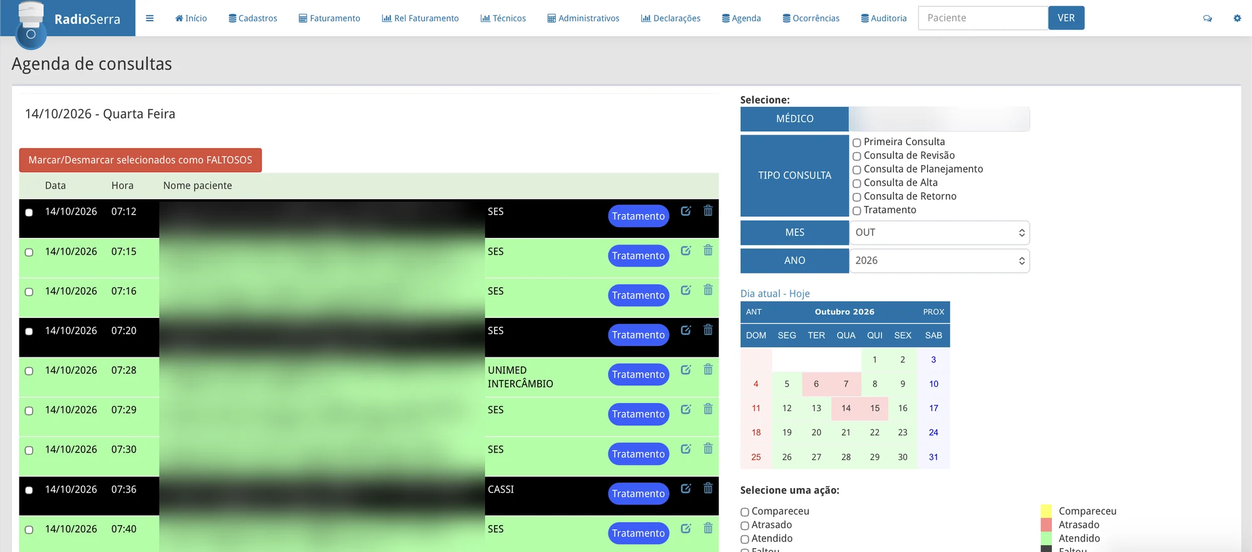
Task: Edit the 07:28 appointment
Action: [x=686, y=369]
